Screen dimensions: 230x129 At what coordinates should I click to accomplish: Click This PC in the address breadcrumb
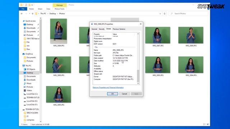click(x=43, y=14)
